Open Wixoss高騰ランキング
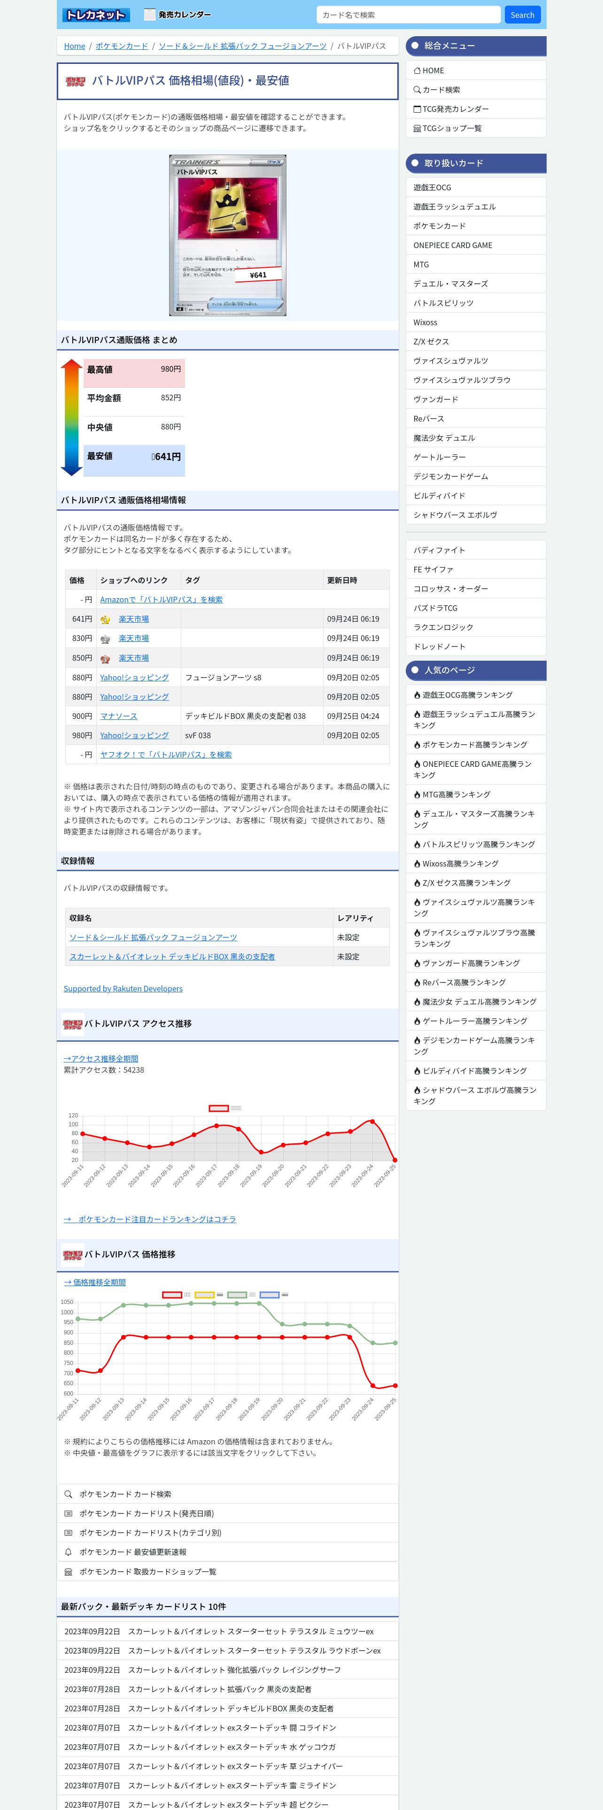Screen dimensions: 603x1810 [x=476, y=864]
